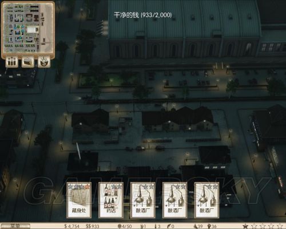Open the hand holding dollar coin icon
Screen dimensions: 286x229
pyautogui.click(x=44, y=62)
